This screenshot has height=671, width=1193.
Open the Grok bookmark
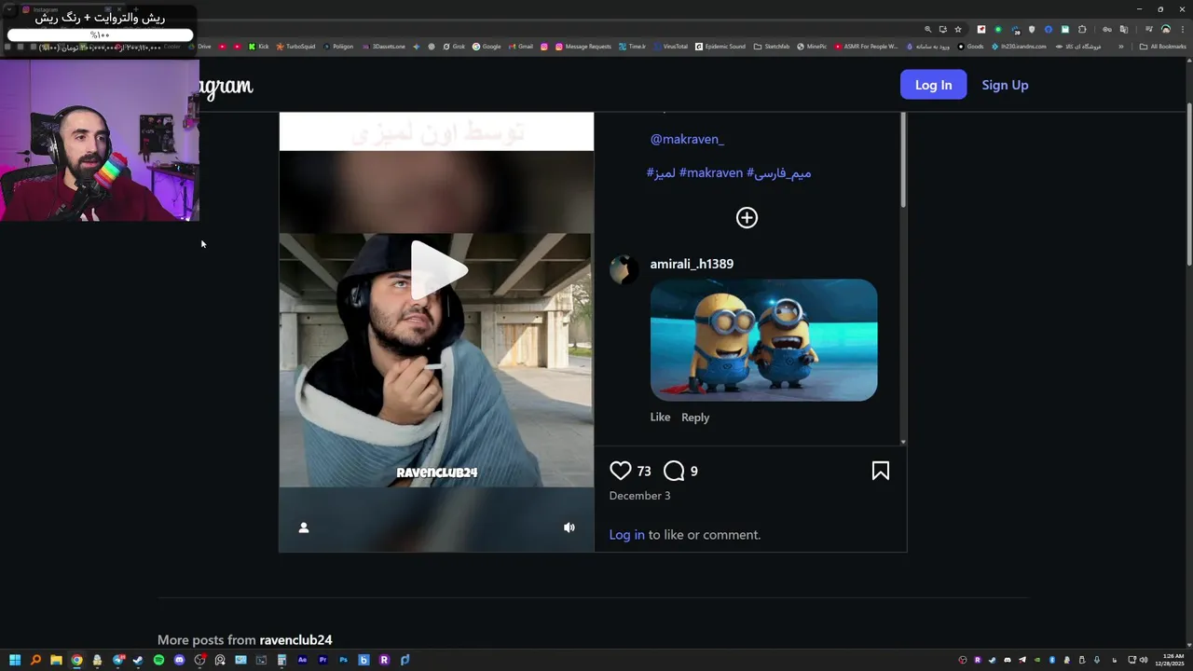[454, 47]
